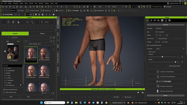Toggle the Modify mode button

13,11
